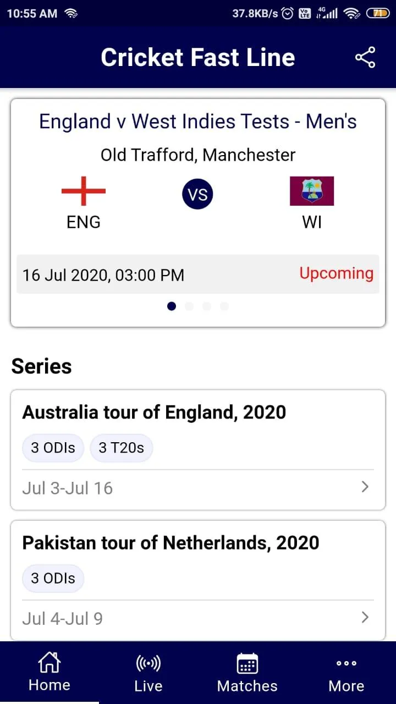Select the 3 T20s chip
This screenshot has width=396, height=704.
(x=121, y=448)
